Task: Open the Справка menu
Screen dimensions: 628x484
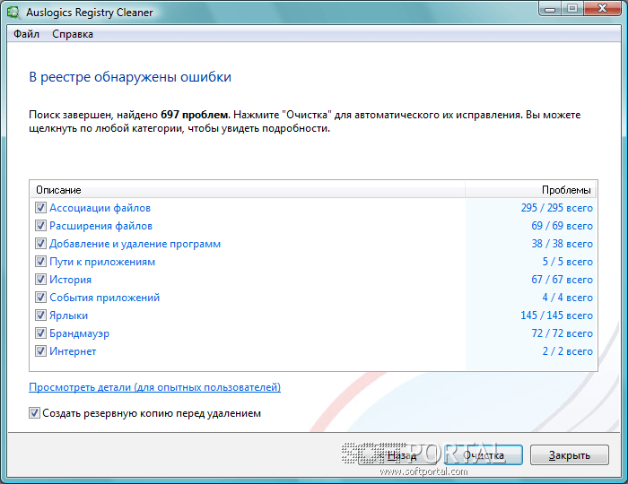Action: point(73,34)
